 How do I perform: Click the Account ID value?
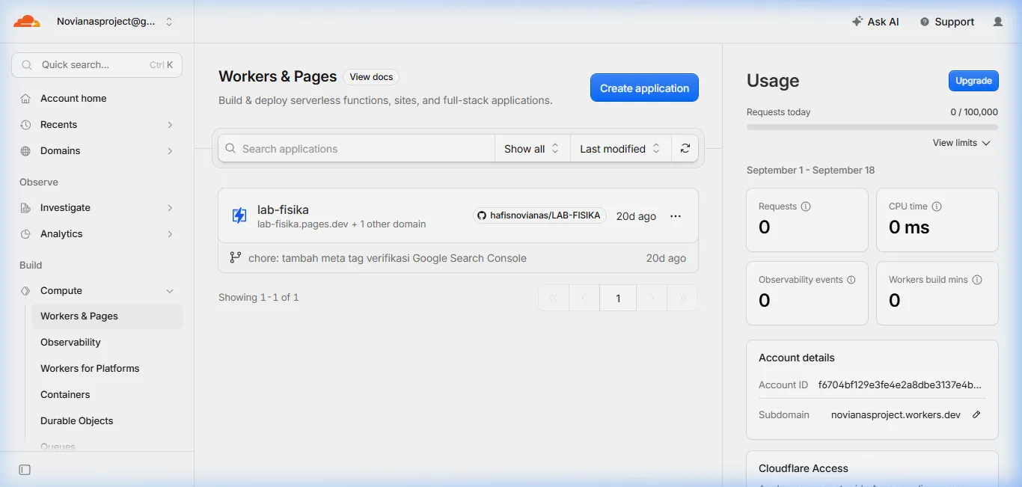[x=899, y=385]
